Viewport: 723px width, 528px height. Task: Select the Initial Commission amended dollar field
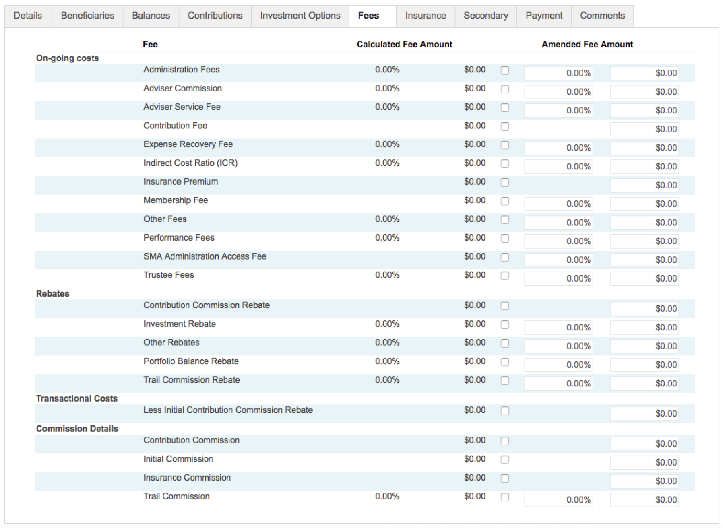(645, 463)
